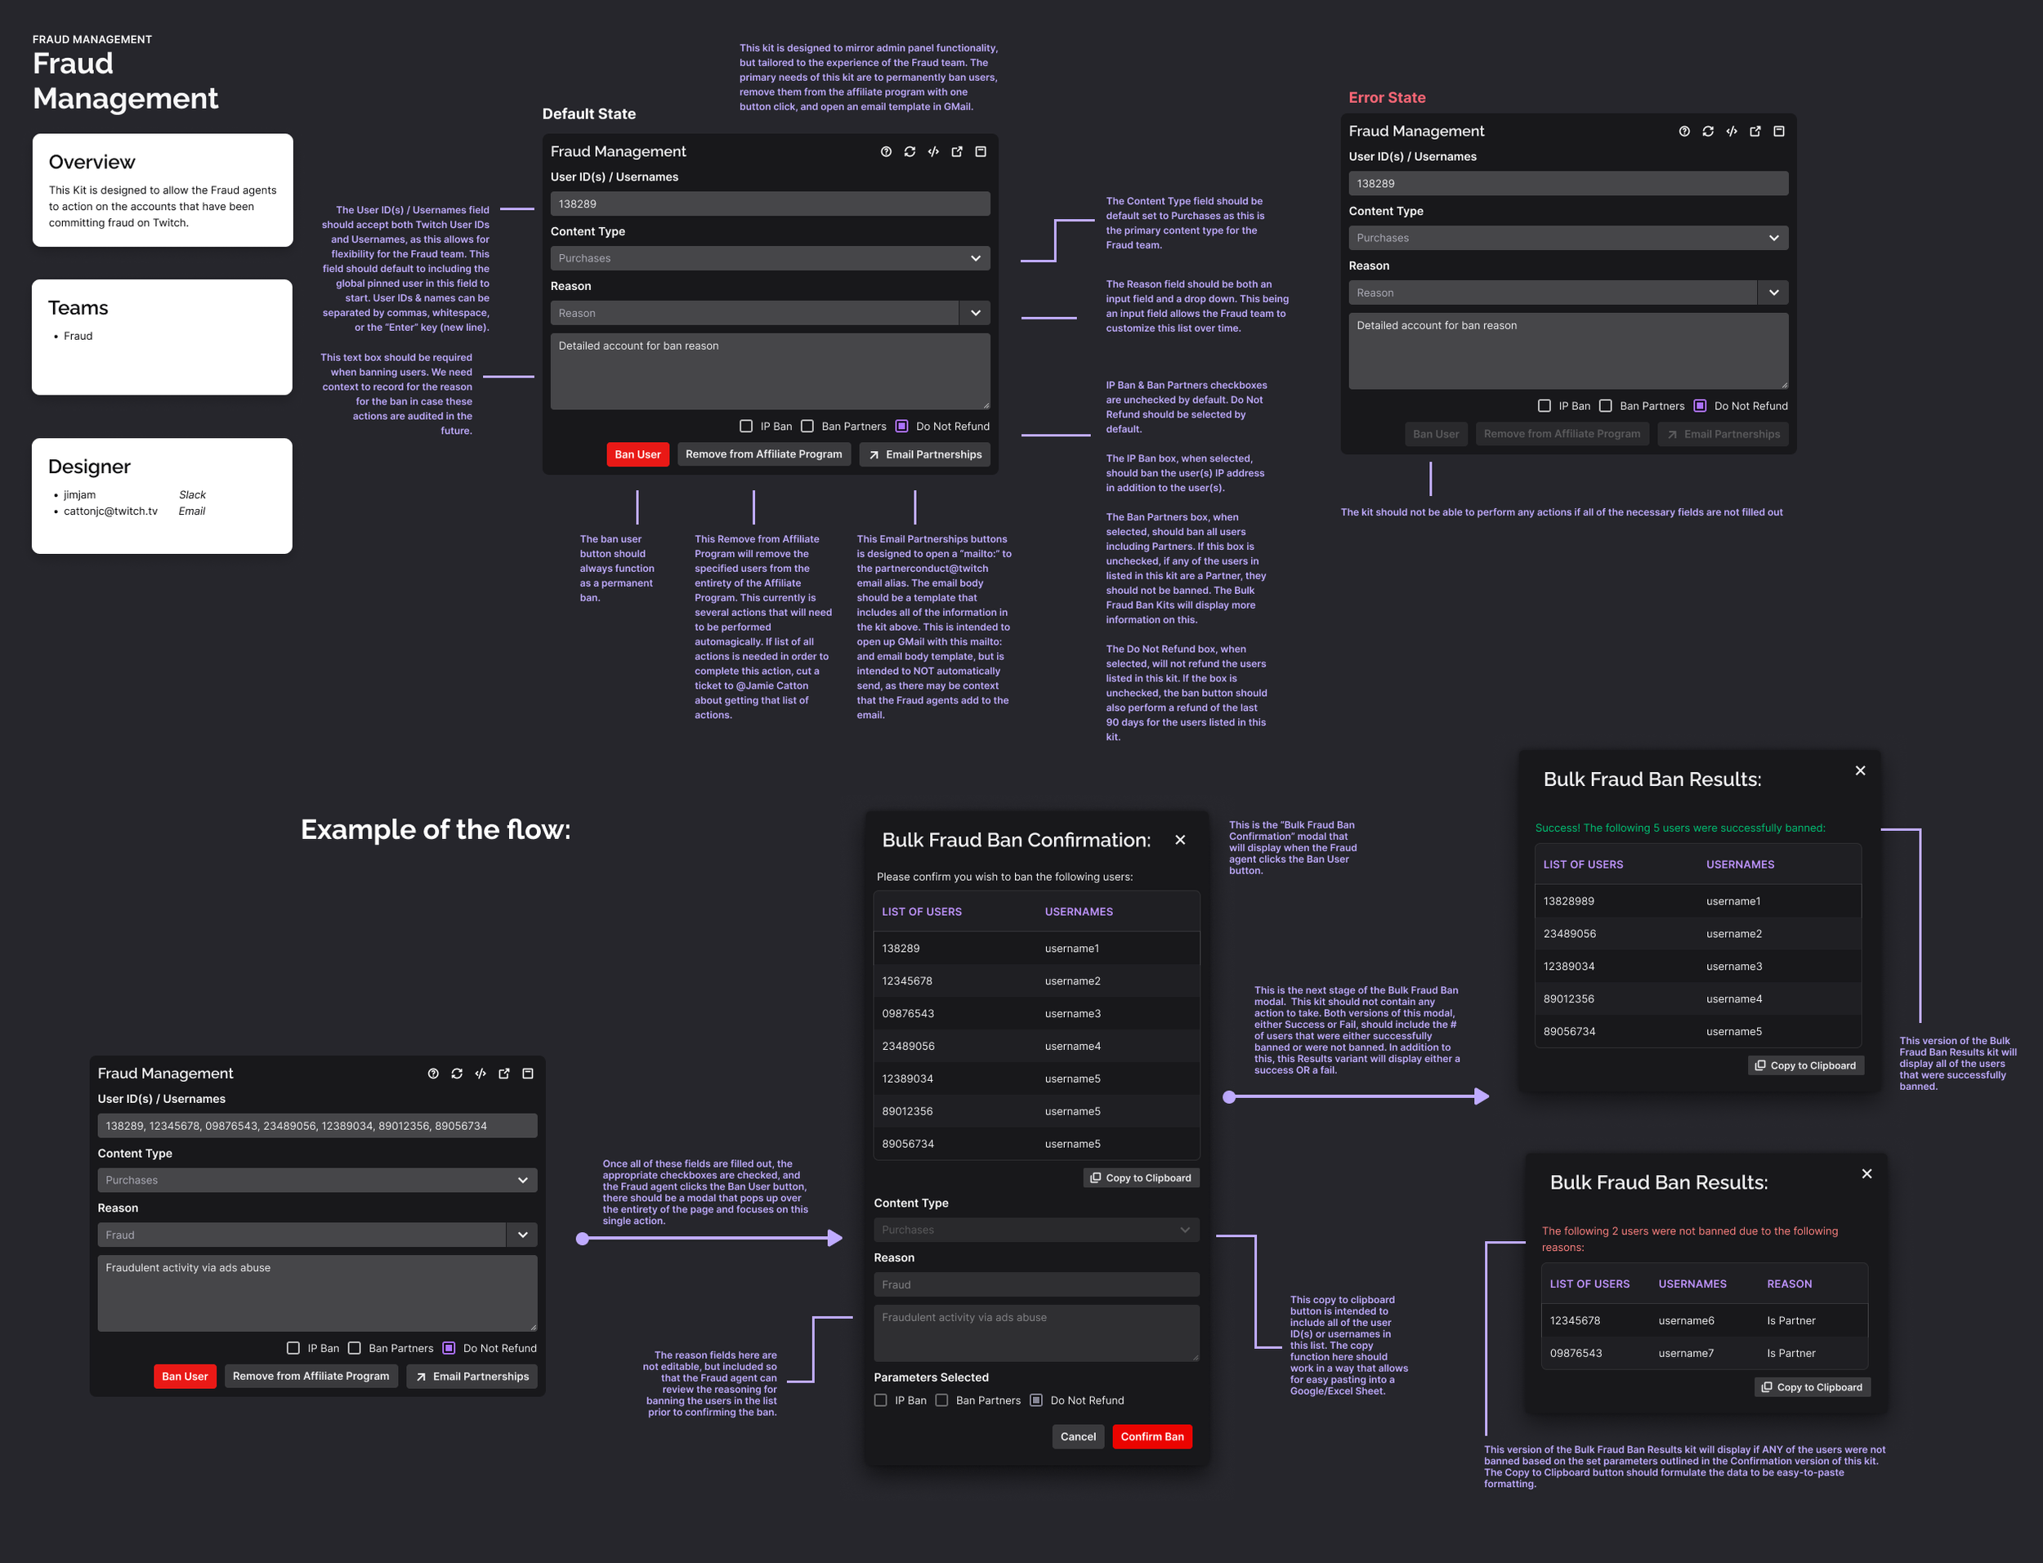Click Cancel in confirmation modal

click(1078, 1437)
